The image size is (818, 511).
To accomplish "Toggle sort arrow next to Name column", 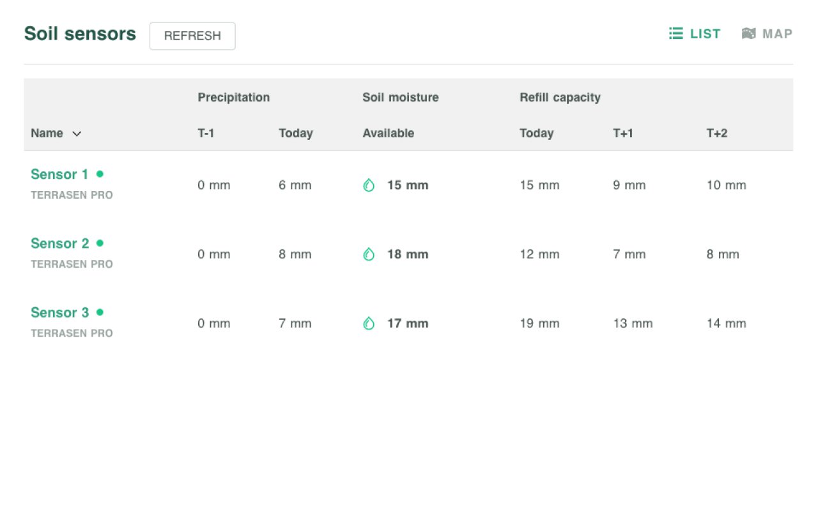I will [x=77, y=133].
